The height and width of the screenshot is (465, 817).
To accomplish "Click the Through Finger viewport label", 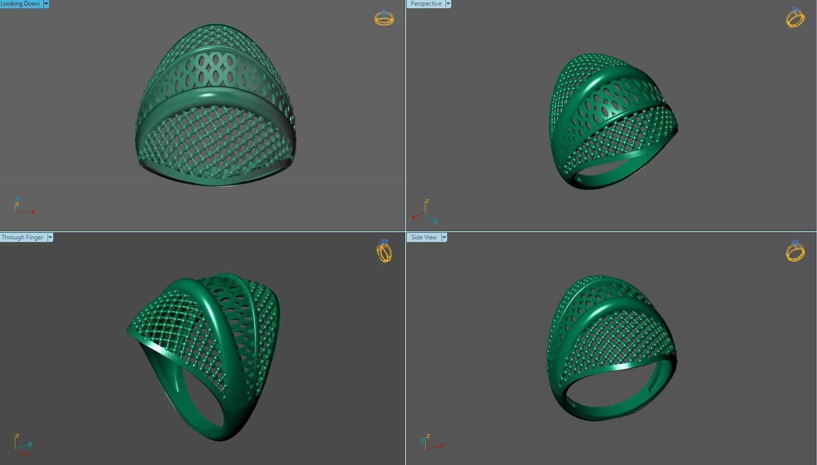I will pyautogui.click(x=23, y=237).
